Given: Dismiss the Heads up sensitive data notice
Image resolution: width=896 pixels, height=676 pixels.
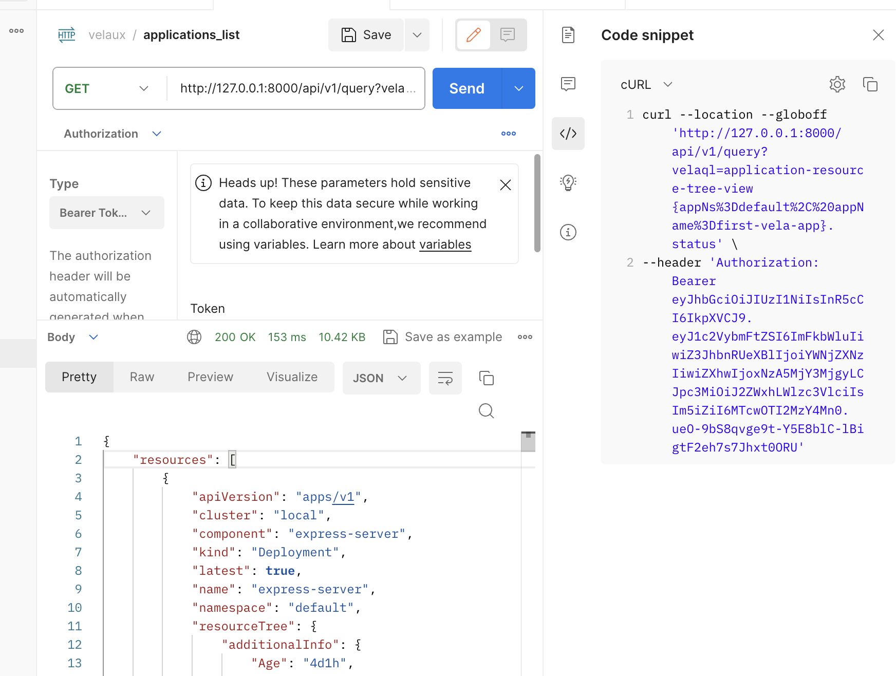Looking at the screenshot, I should (506, 185).
